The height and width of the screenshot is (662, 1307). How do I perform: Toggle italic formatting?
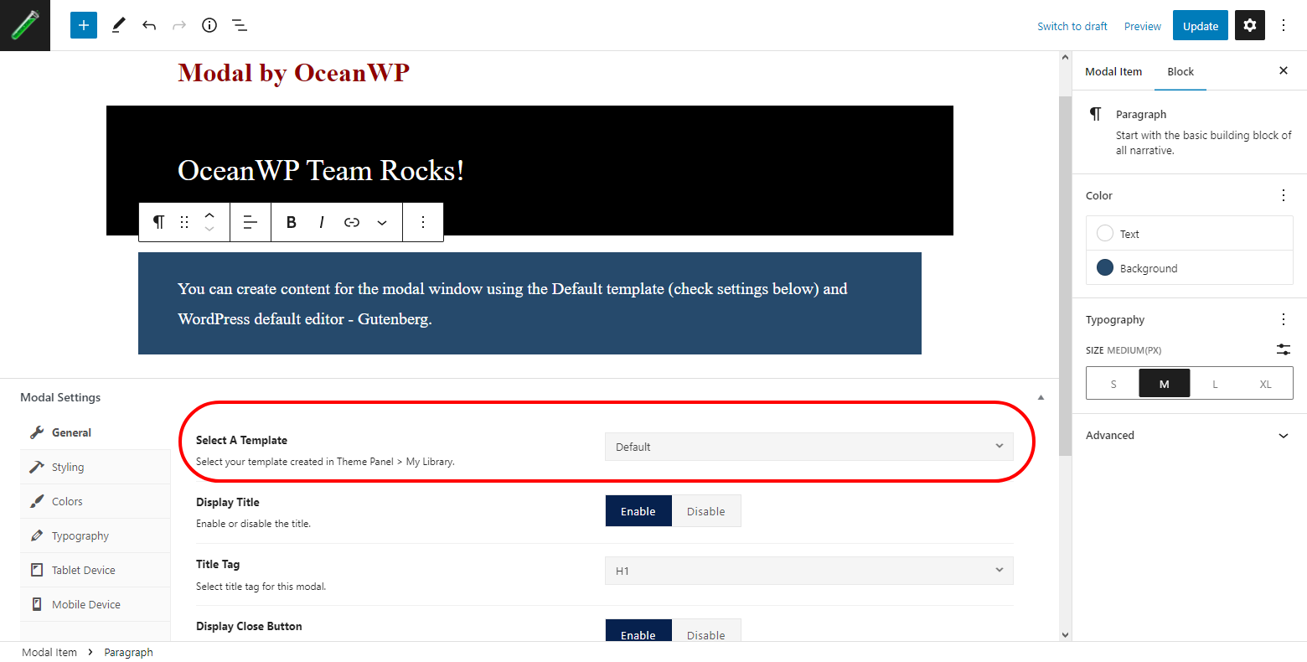322,222
